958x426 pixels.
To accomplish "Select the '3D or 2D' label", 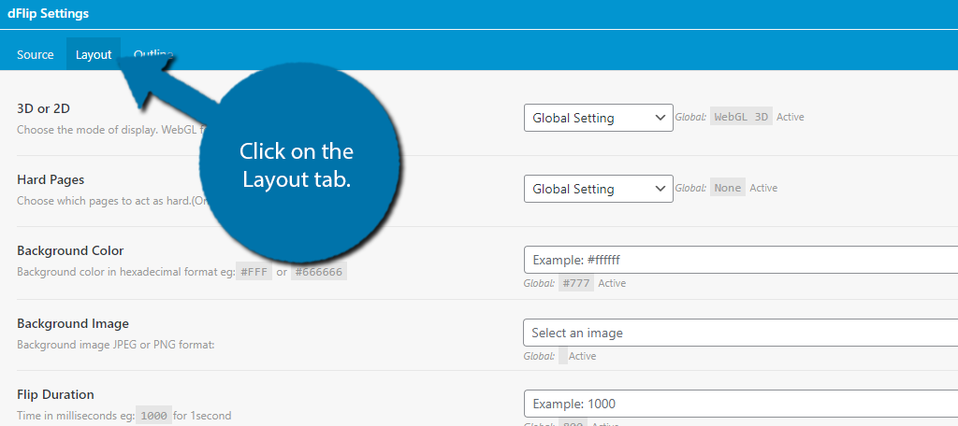I will [x=43, y=109].
